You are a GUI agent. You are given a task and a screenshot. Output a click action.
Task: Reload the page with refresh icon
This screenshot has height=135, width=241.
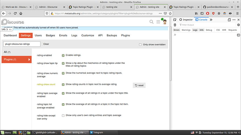pyautogui.click(x=15, y=14)
